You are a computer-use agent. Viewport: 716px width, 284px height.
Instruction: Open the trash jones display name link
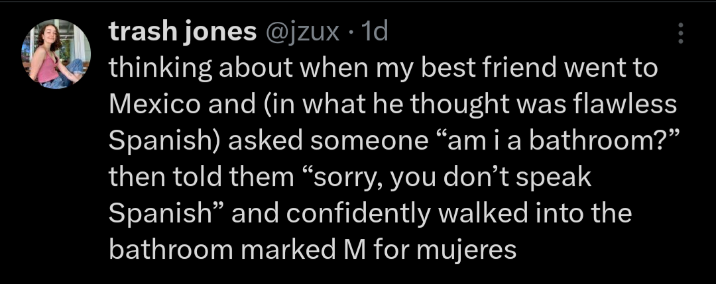(x=182, y=32)
